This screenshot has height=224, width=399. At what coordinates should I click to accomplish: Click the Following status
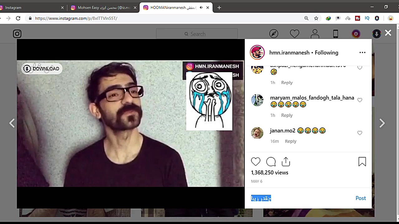click(x=326, y=53)
